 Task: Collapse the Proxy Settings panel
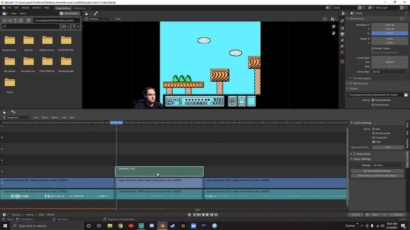(361, 159)
